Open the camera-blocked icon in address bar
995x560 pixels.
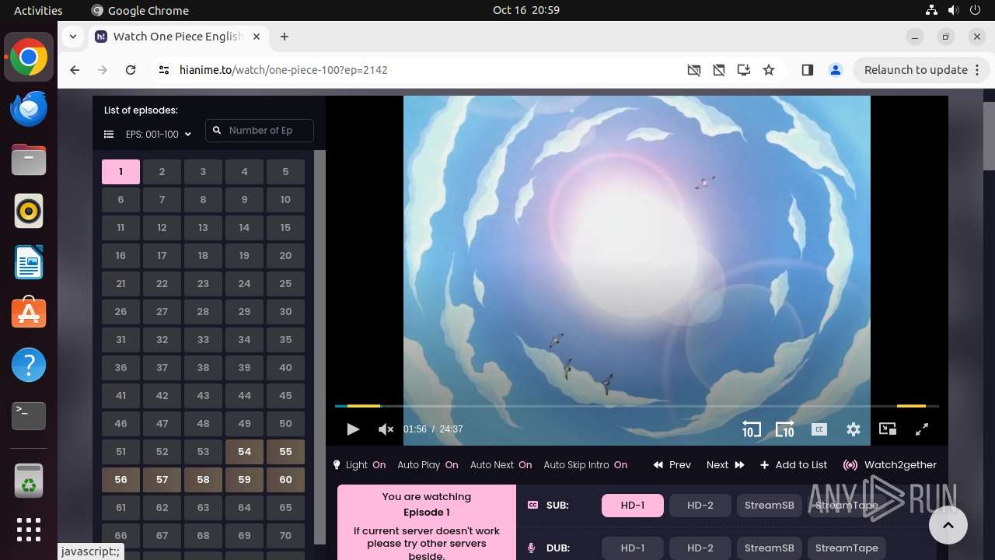694,70
